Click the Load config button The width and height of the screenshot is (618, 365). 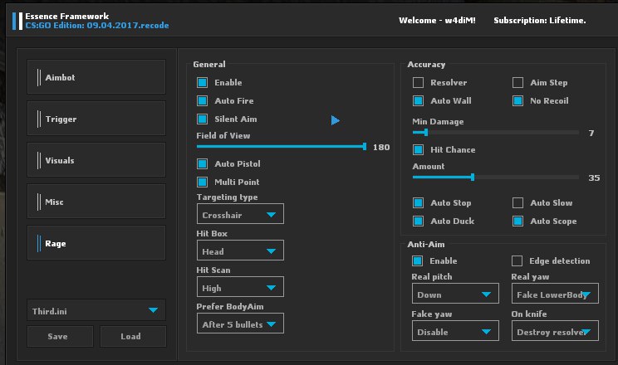coord(132,336)
